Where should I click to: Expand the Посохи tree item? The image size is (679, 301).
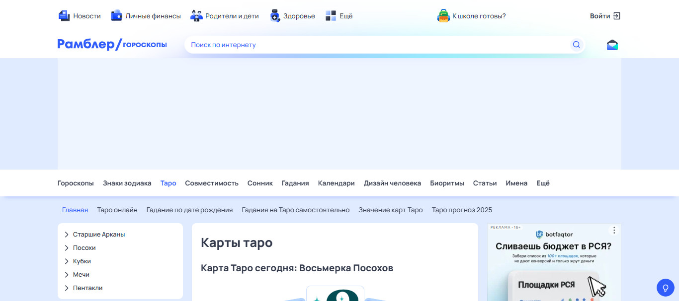(67, 248)
